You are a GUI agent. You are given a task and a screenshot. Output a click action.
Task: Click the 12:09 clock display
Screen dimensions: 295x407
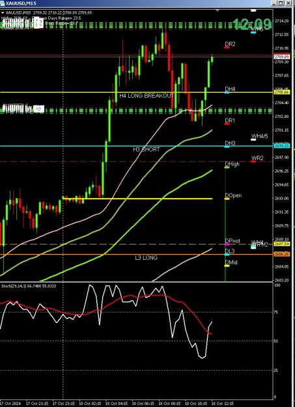[x=252, y=24]
